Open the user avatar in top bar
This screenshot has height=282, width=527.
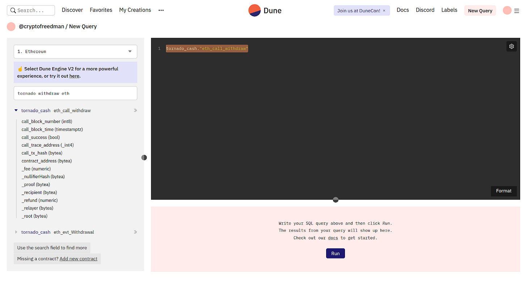point(507,10)
